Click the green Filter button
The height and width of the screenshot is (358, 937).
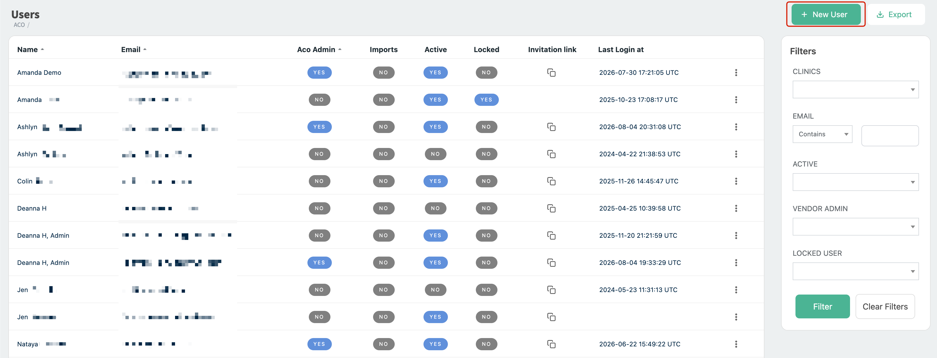(822, 307)
